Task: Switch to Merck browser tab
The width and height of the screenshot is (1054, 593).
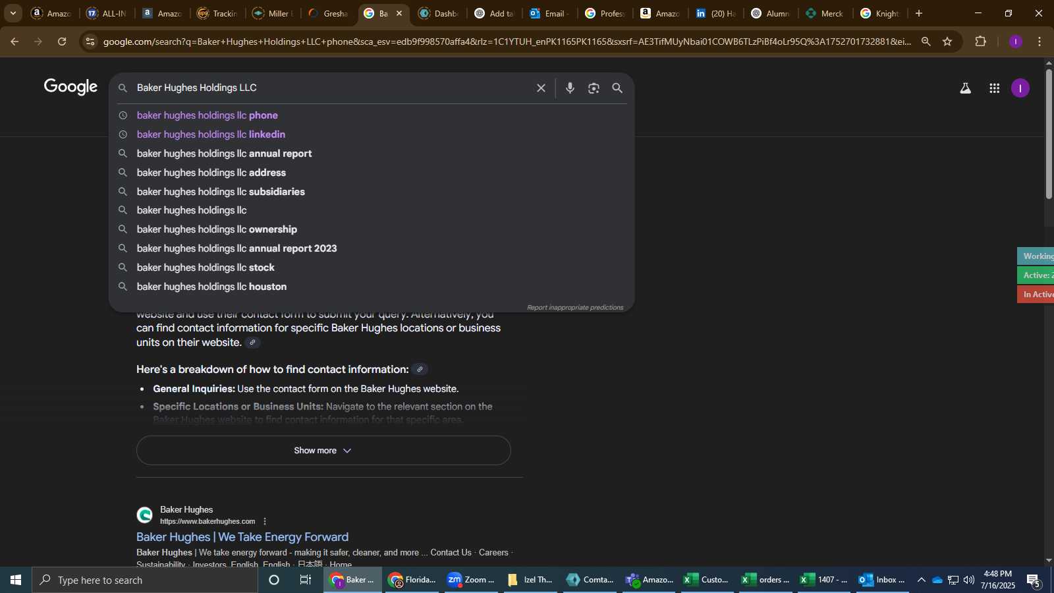Action: coord(825,13)
